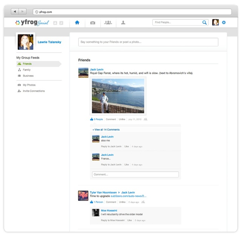The height and width of the screenshot is (236, 242).
Task: Click Reply to Moe Hosseini
Action: pyautogui.click(x=113, y=220)
